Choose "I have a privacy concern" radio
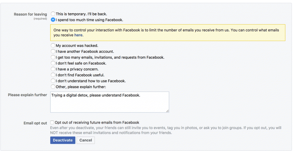 point(53,69)
